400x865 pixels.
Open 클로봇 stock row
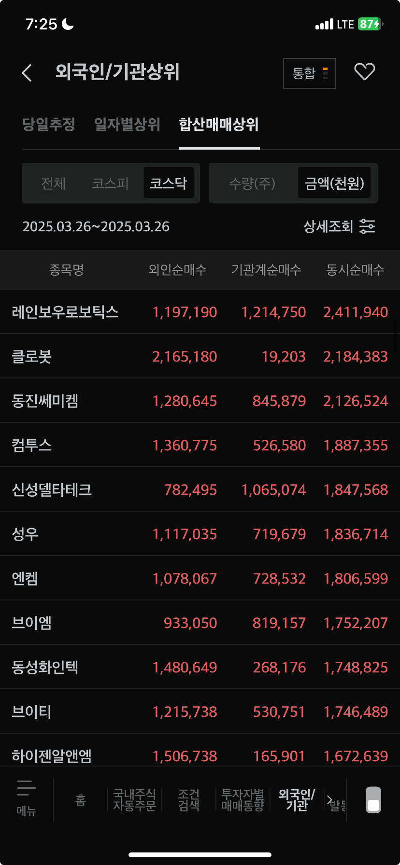click(x=200, y=356)
